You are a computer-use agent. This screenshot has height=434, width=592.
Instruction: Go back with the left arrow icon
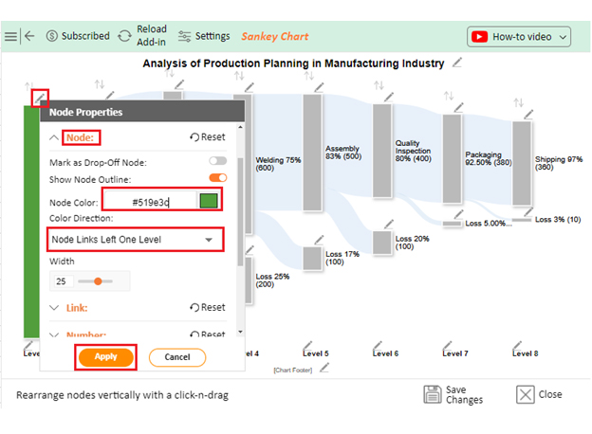(29, 36)
